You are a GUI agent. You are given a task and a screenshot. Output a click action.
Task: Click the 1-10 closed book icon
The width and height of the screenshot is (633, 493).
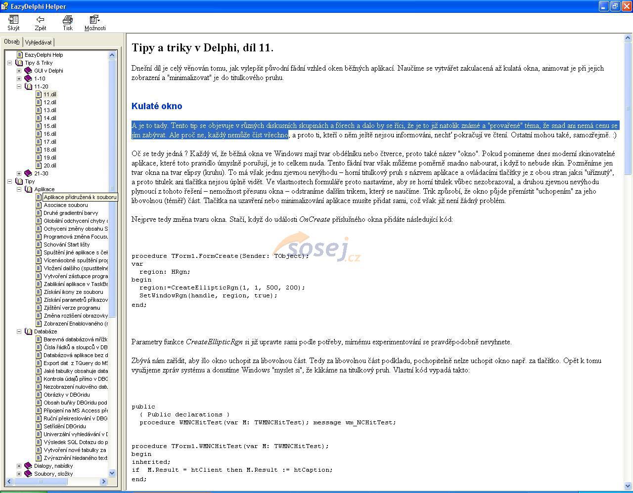point(28,79)
